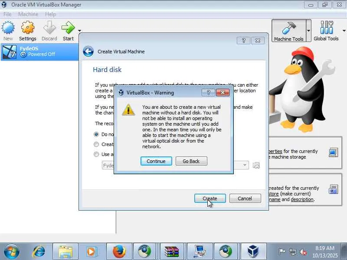Cancel the Create Virtual Machine wizard

[245, 198]
